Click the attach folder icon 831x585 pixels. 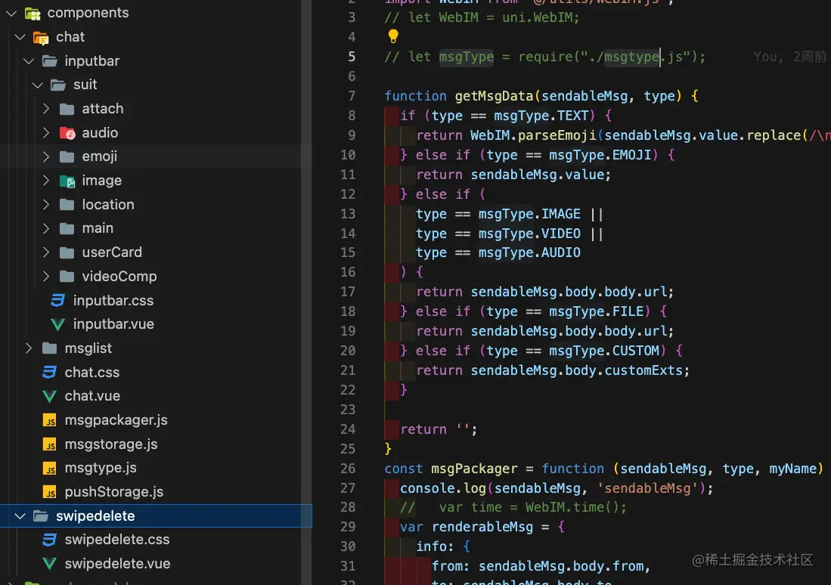pos(67,109)
